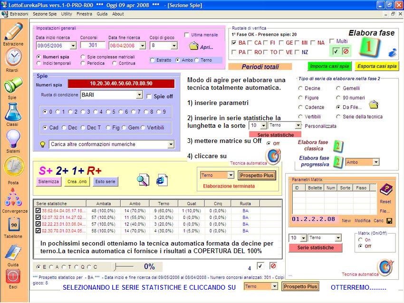The image size is (404, 303).
Task: Click the target icon beside step 4
Action: pos(273,156)
